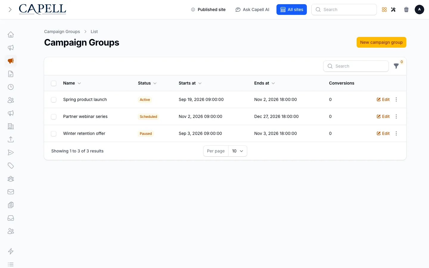429x268 pixels.
Task: Open the price tag sidebar icon
Action: tap(11, 166)
